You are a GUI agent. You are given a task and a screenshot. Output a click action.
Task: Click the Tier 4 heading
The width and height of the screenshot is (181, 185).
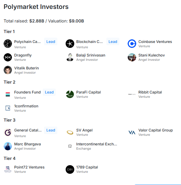point(10,158)
